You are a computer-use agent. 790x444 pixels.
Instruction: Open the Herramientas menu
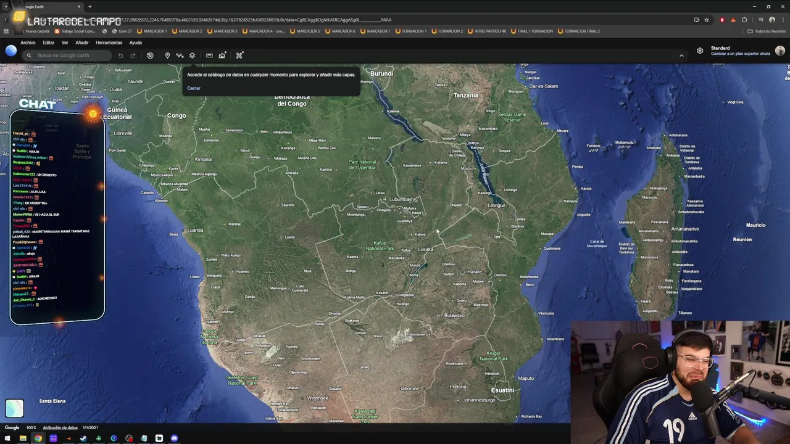pyautogui.click(x=109, y=43)
